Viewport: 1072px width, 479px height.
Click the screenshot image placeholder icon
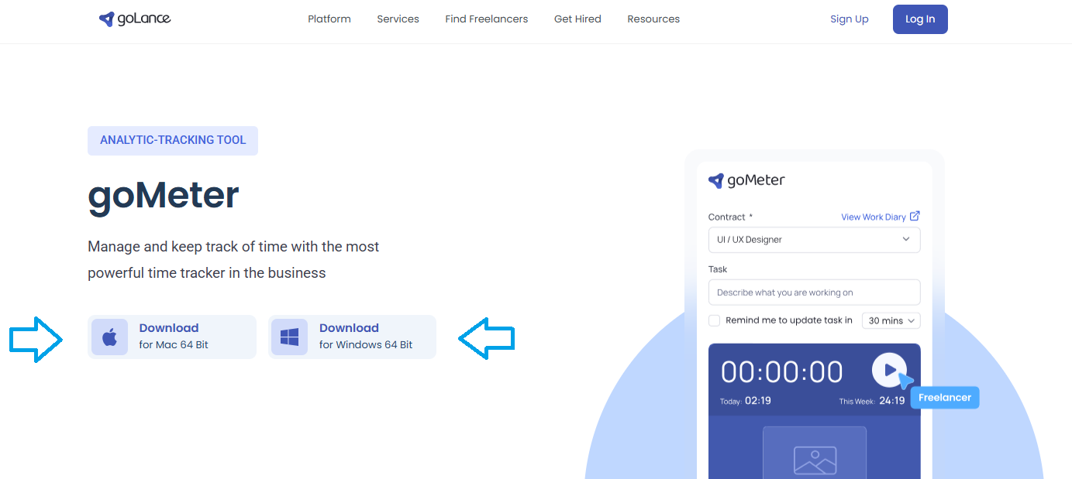(x=815, y=460)
